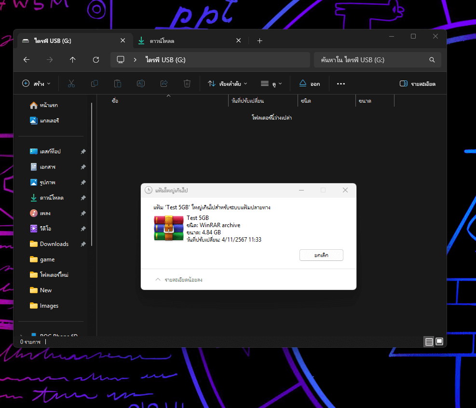Click the search magnifier icon

432,60
